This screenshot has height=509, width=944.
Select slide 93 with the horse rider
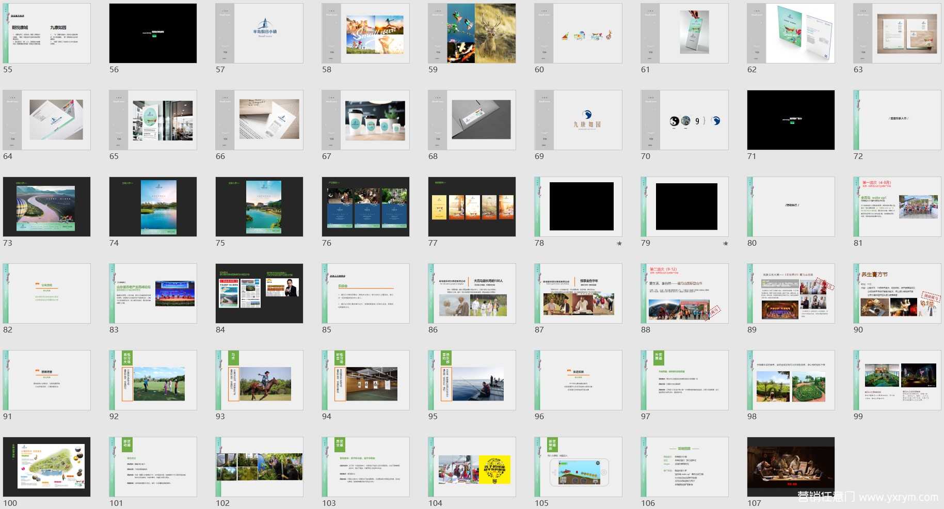259,380
